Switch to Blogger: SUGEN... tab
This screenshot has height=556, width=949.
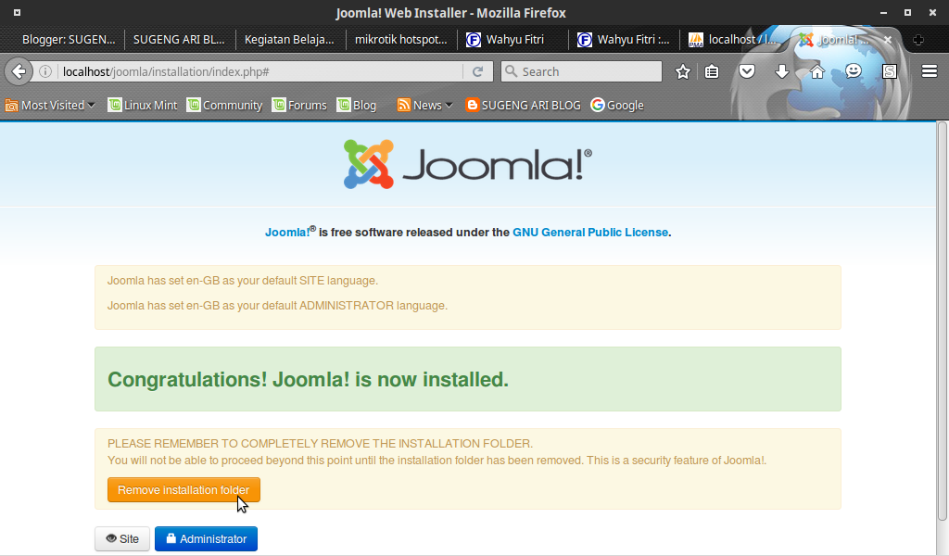click(x=68, y=40)
